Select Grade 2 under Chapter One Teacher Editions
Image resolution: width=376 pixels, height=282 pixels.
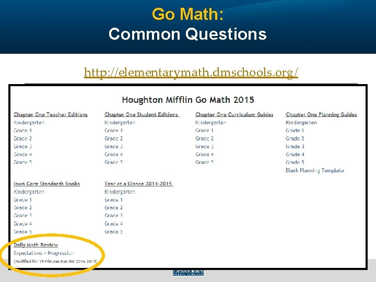coord(23,138)
